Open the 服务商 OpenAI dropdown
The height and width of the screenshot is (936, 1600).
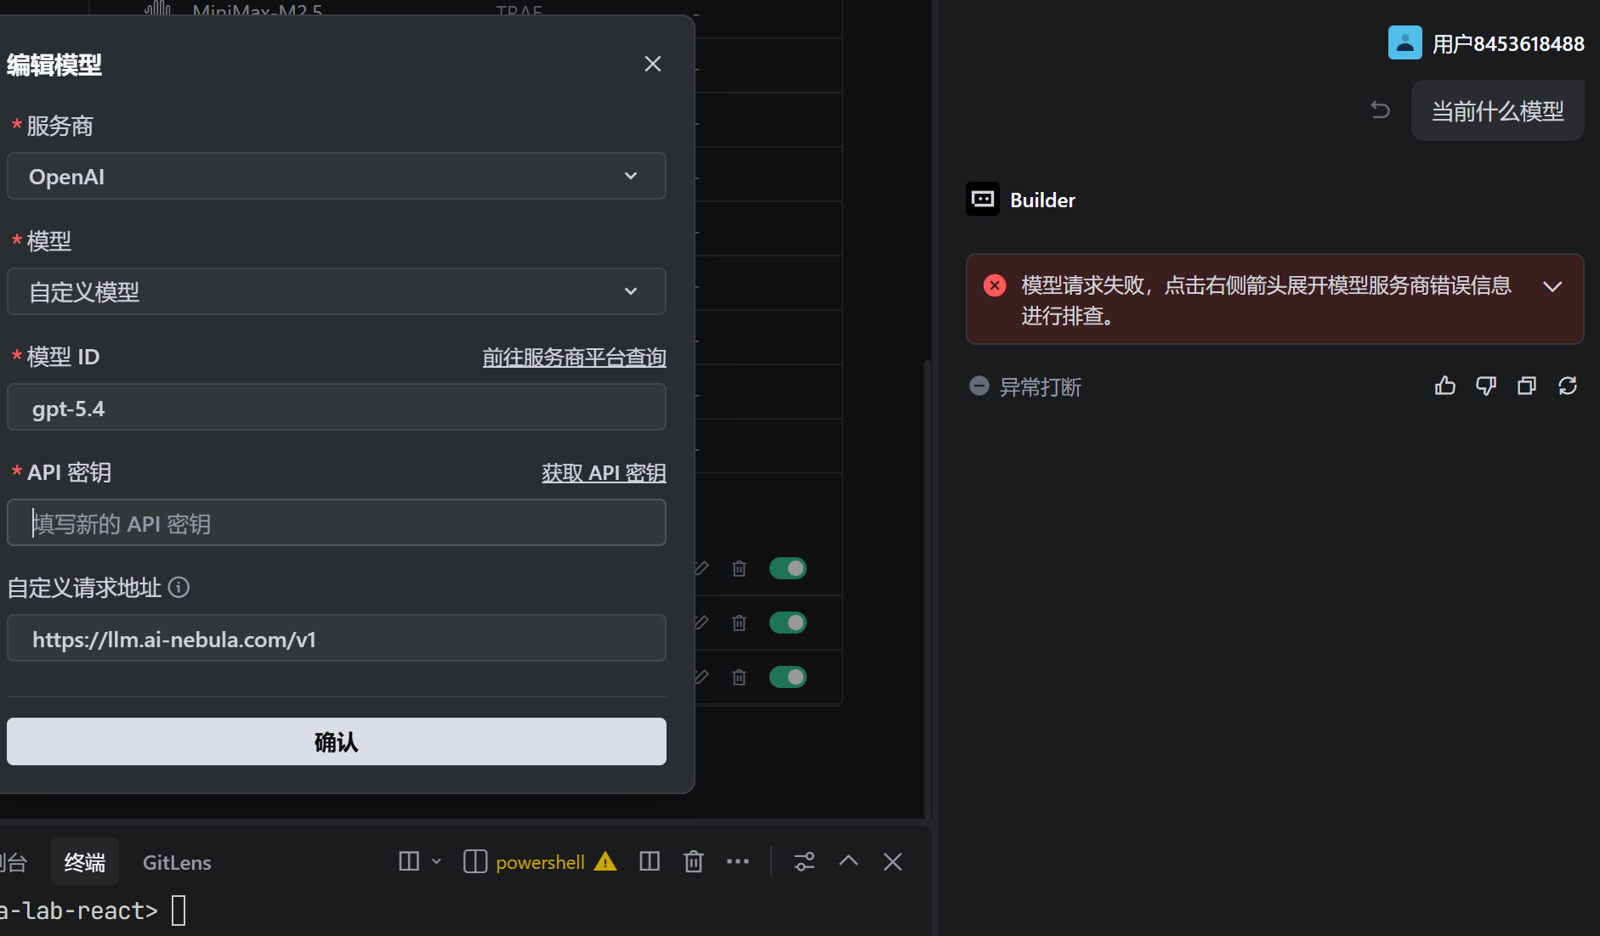tap(337, 176)
